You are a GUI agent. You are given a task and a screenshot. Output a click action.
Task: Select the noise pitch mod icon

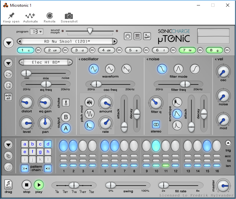[x=90, y=102]
